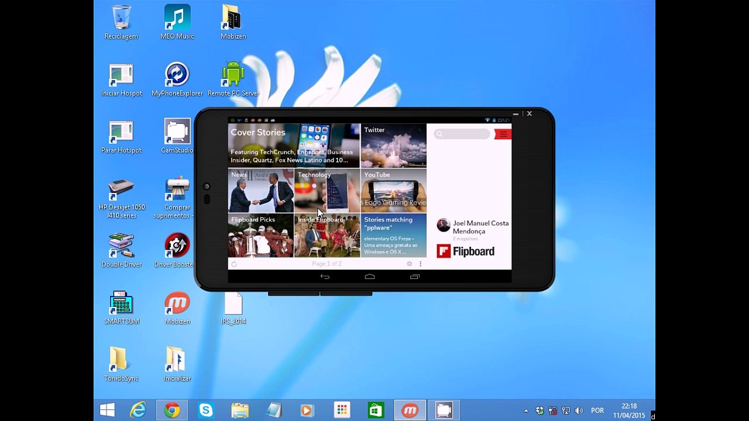Open the red Flipboard hamburger menu

click(x=503, y=134)
